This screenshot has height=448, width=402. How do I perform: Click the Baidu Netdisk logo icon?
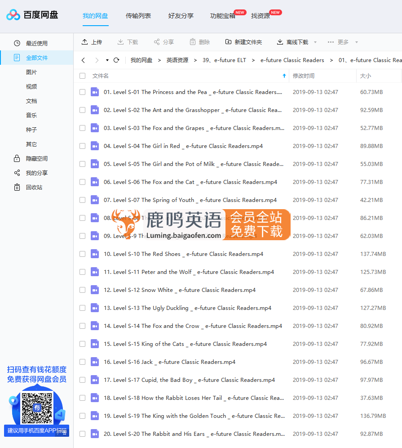pos(13,14)
